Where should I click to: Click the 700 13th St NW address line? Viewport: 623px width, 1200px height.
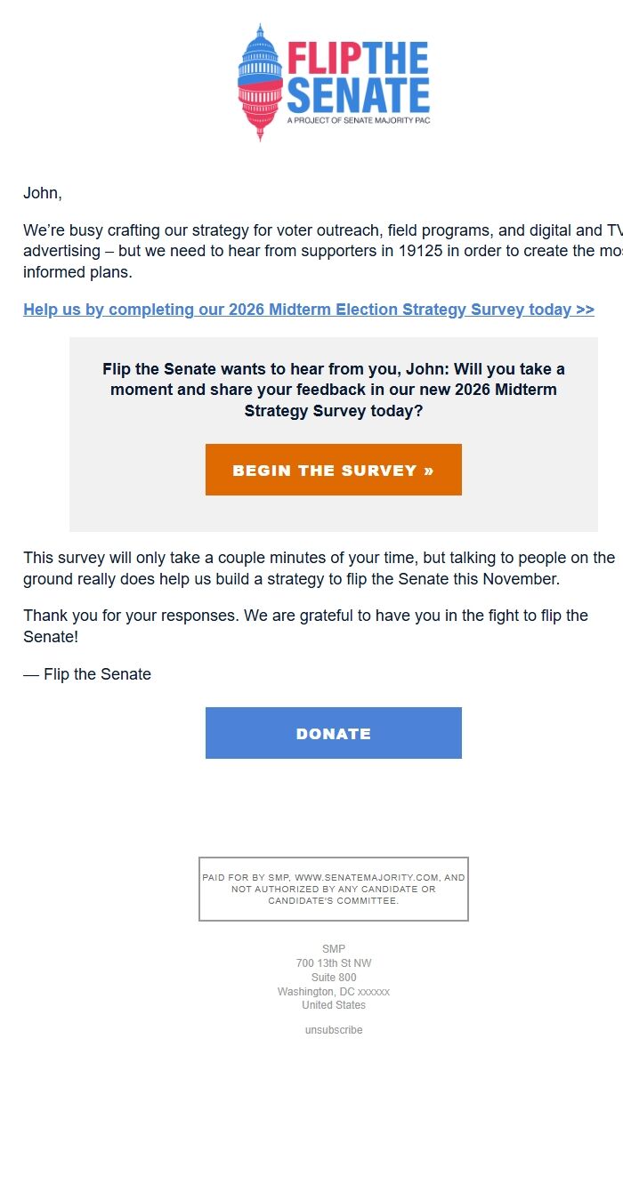333,962
